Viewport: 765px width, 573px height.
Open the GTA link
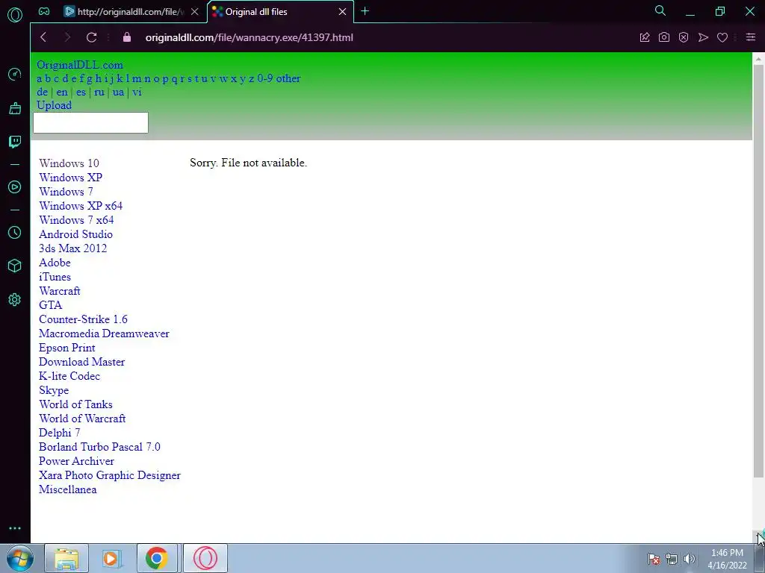tap(50, 305)
